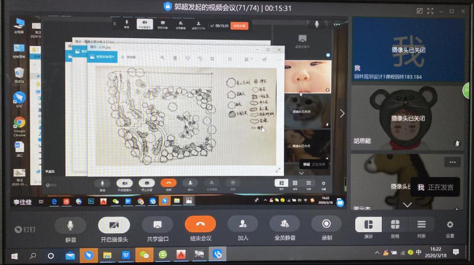Screen dimensions: 474x265
Task: Mute microphone with the 静音 button
Action: tap(70, 225)
